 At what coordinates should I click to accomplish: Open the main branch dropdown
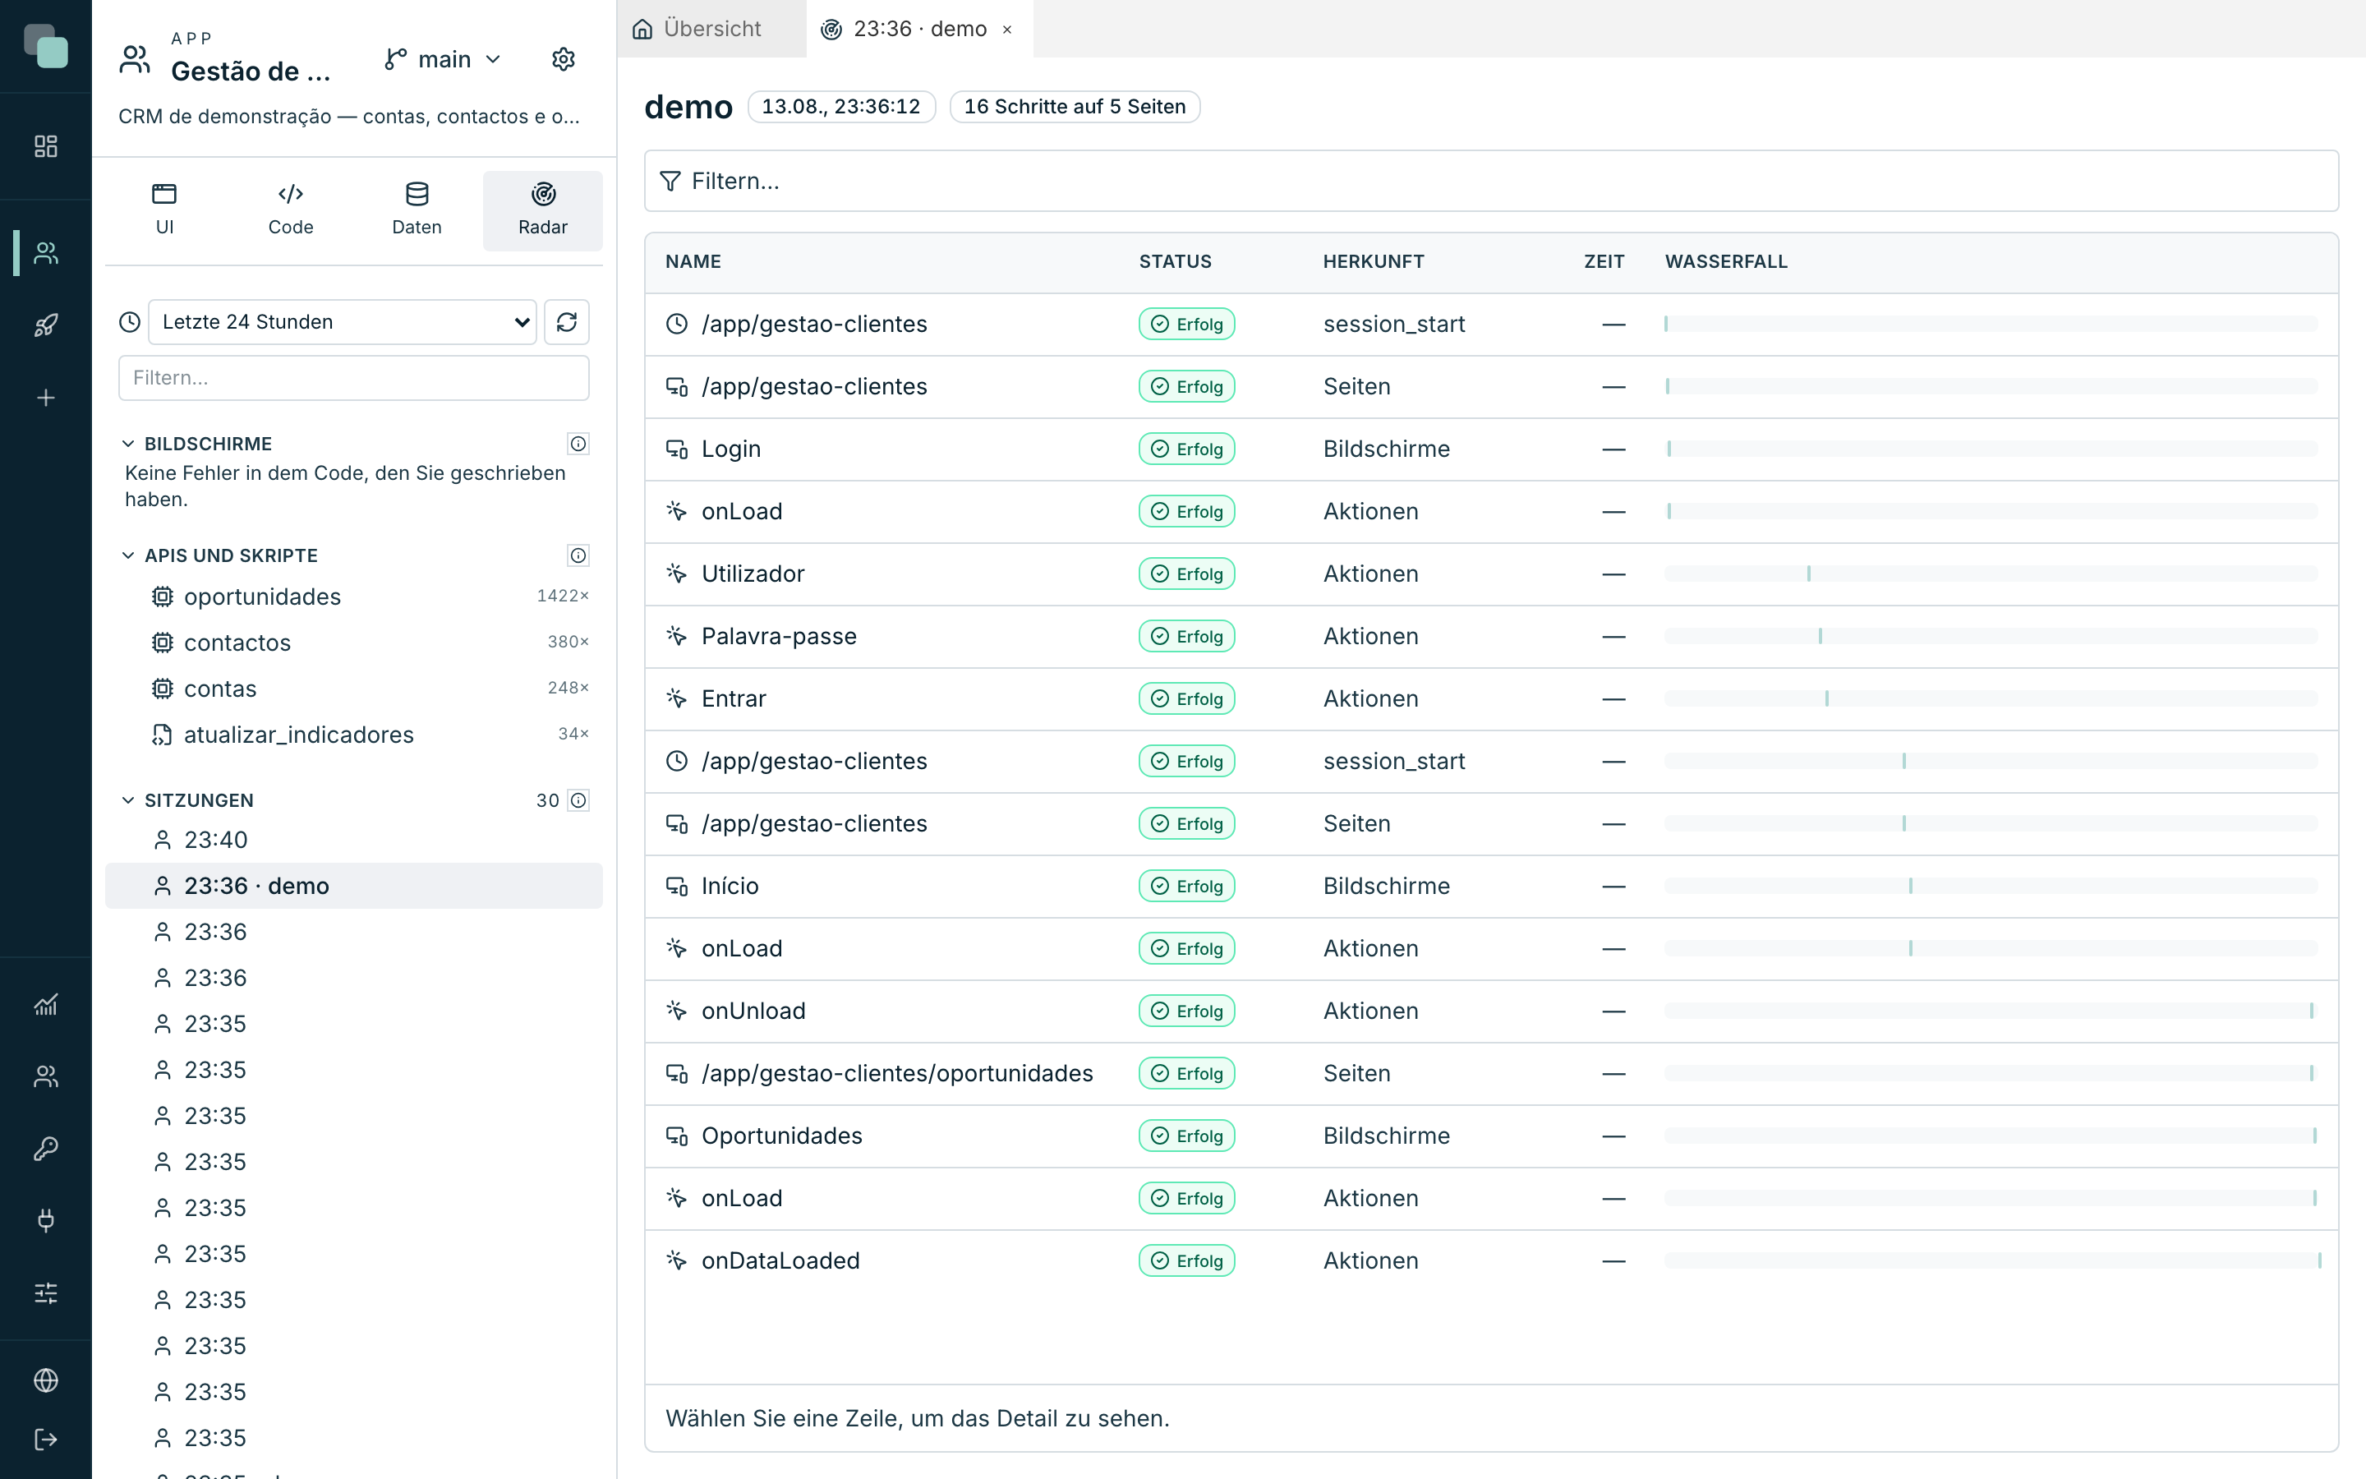pyautogui.click(x=443, y=60)
